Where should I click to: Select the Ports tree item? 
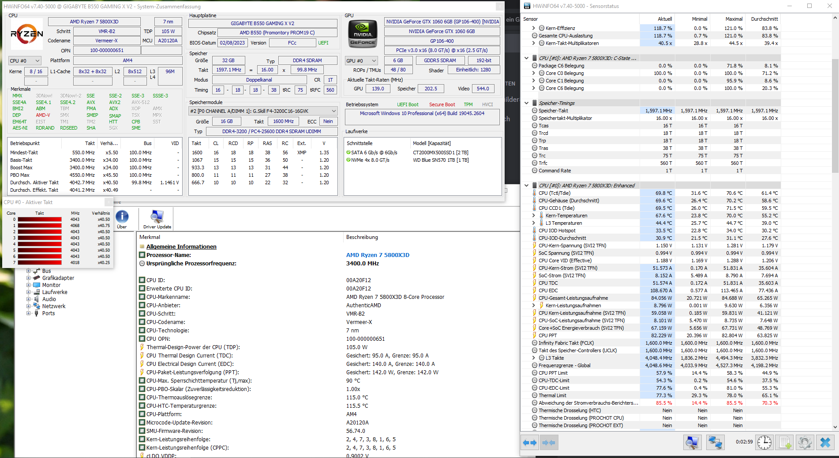[x=49, y=313]
